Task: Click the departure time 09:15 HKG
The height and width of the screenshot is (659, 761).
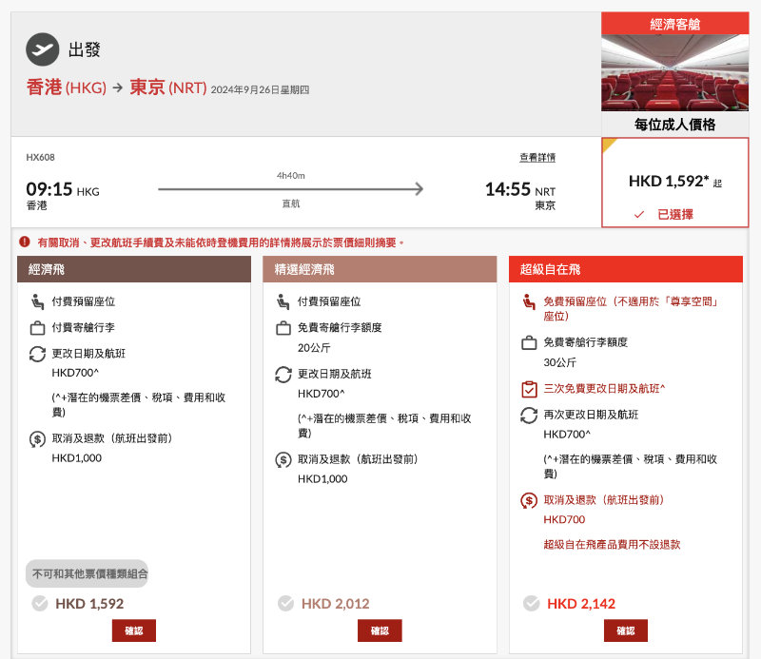Action: [63, 189]
